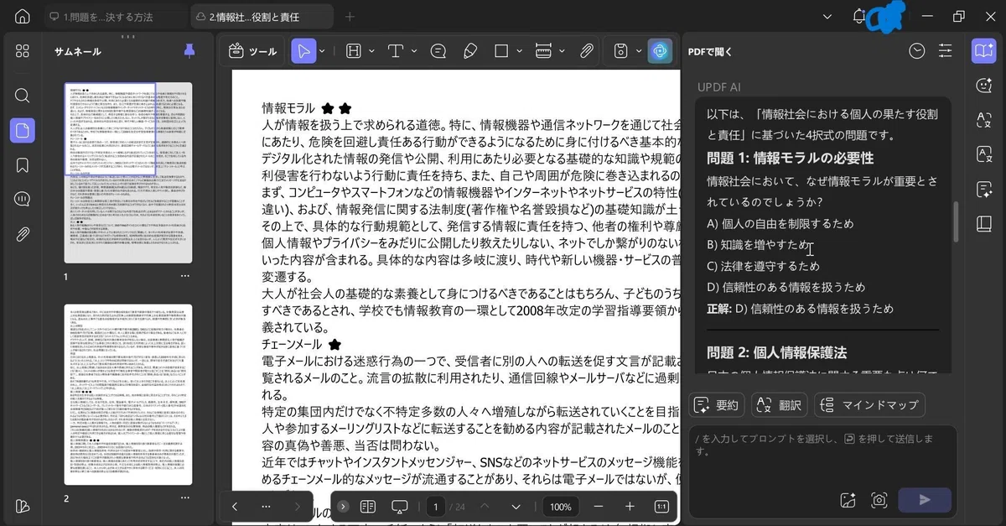Open the bottom bar ellipsis menu
This screenshot has width=1006, height=526.
(266, 507)
